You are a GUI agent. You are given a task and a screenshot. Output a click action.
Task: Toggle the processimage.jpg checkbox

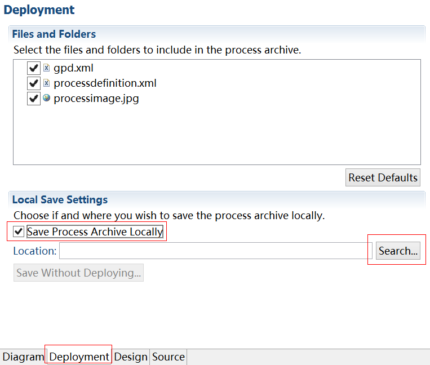34,99
